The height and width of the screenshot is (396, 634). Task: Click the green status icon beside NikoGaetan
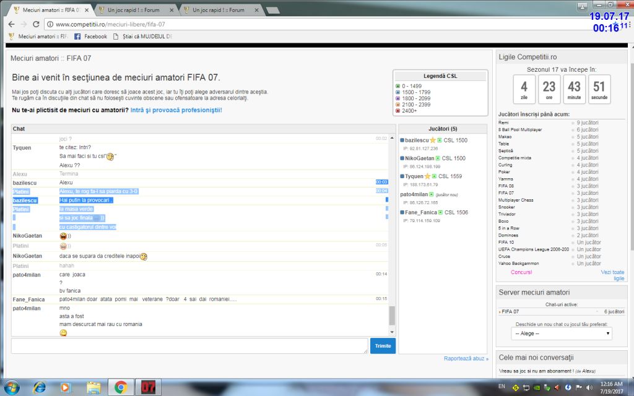pyautogui.click(x=437, y=158)
